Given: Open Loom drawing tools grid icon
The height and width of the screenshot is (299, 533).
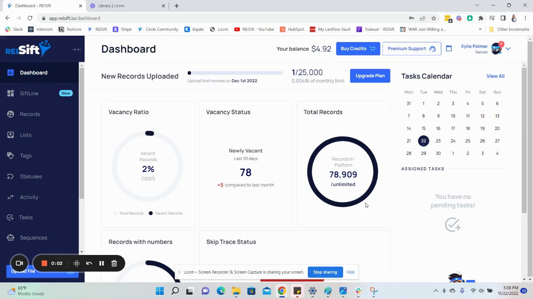Looking at the screenshot, I should 77,263.
